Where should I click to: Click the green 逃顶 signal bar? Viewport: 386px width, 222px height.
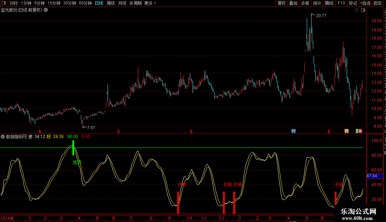(73, 148)
